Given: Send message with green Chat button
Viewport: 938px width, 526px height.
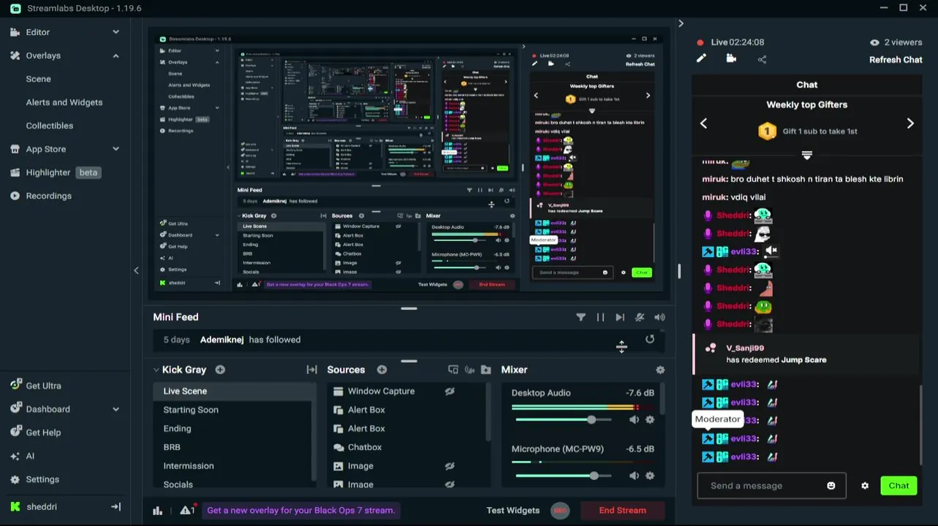Looking at the screenshot, I should pyautogui.click(x=899, y=486).
